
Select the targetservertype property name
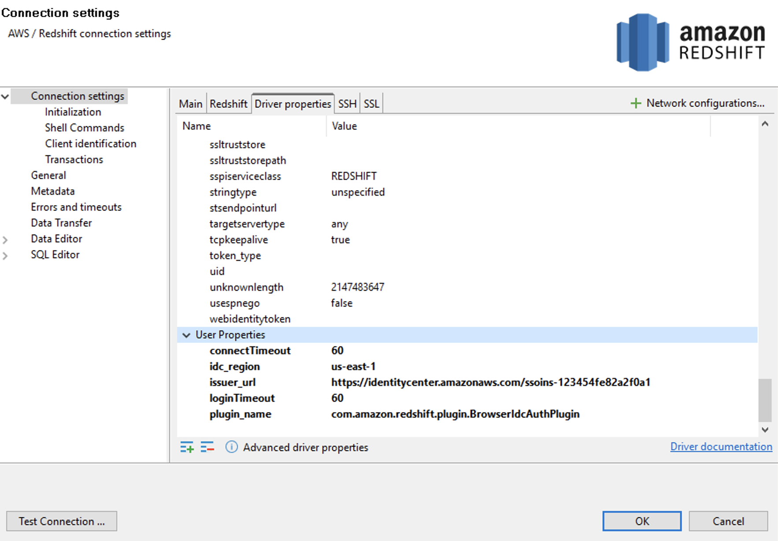[x=247, y=224]
